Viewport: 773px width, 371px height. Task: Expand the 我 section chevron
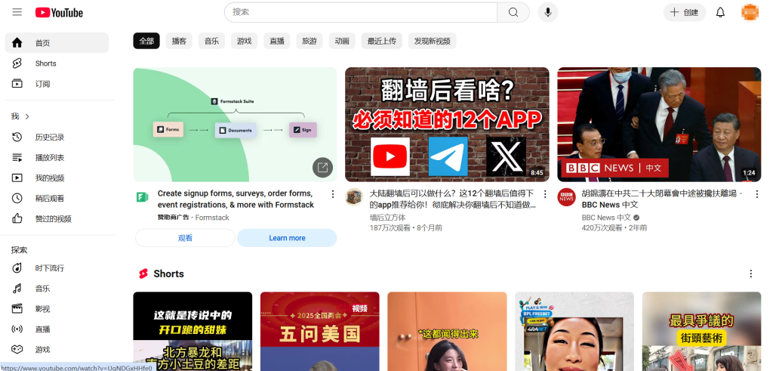[27, 116]
